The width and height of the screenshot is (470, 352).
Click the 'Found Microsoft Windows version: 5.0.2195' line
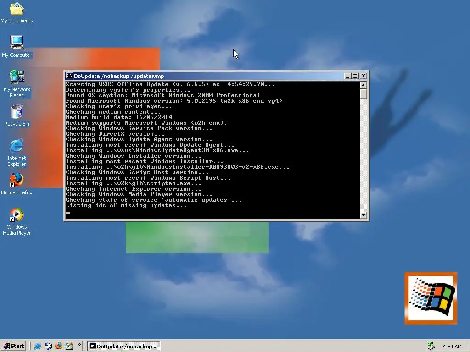click(x=174, y=101)
